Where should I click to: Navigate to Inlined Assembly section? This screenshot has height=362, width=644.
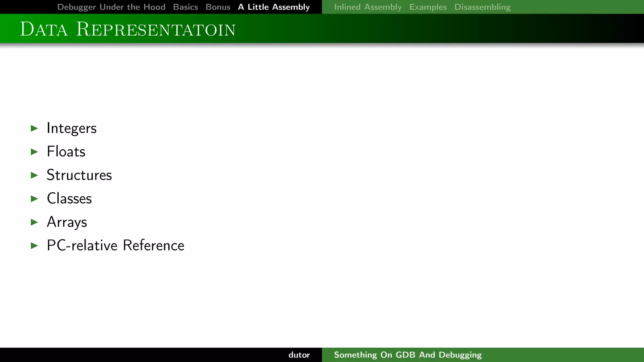pos(368,7)
